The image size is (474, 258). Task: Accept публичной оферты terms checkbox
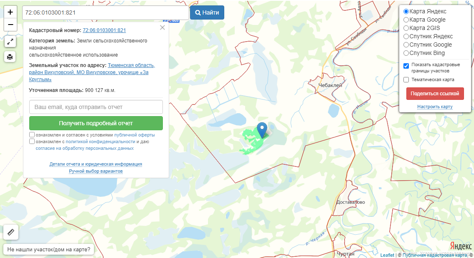point(32,134)
